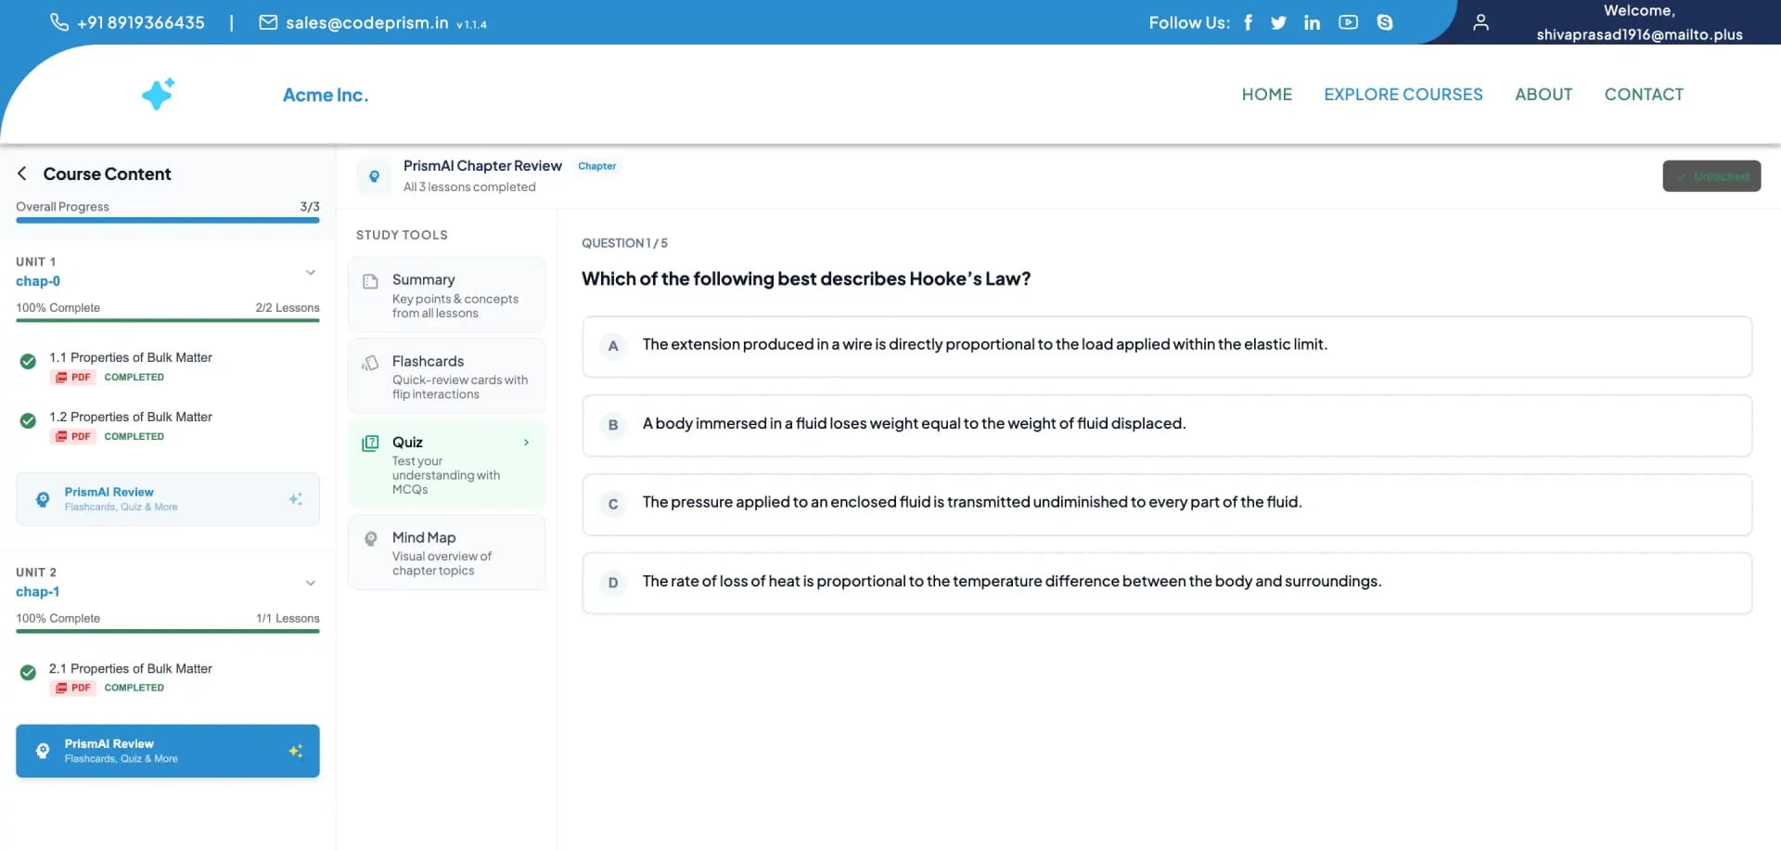Image resolution: width=1781 pixels, height=850 pixels.
Task: Click the Acme Inc. sparkle logo
Action: (158, 94)
